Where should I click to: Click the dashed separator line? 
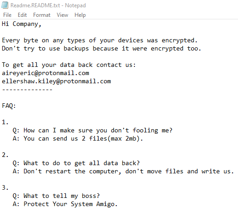click(27, 90)
